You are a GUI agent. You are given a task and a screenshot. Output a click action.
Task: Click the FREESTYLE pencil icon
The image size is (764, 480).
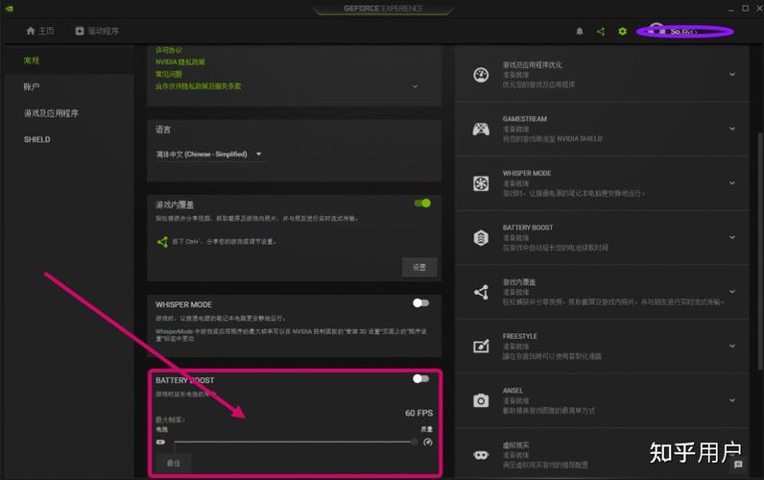click(x=481, y=346)
